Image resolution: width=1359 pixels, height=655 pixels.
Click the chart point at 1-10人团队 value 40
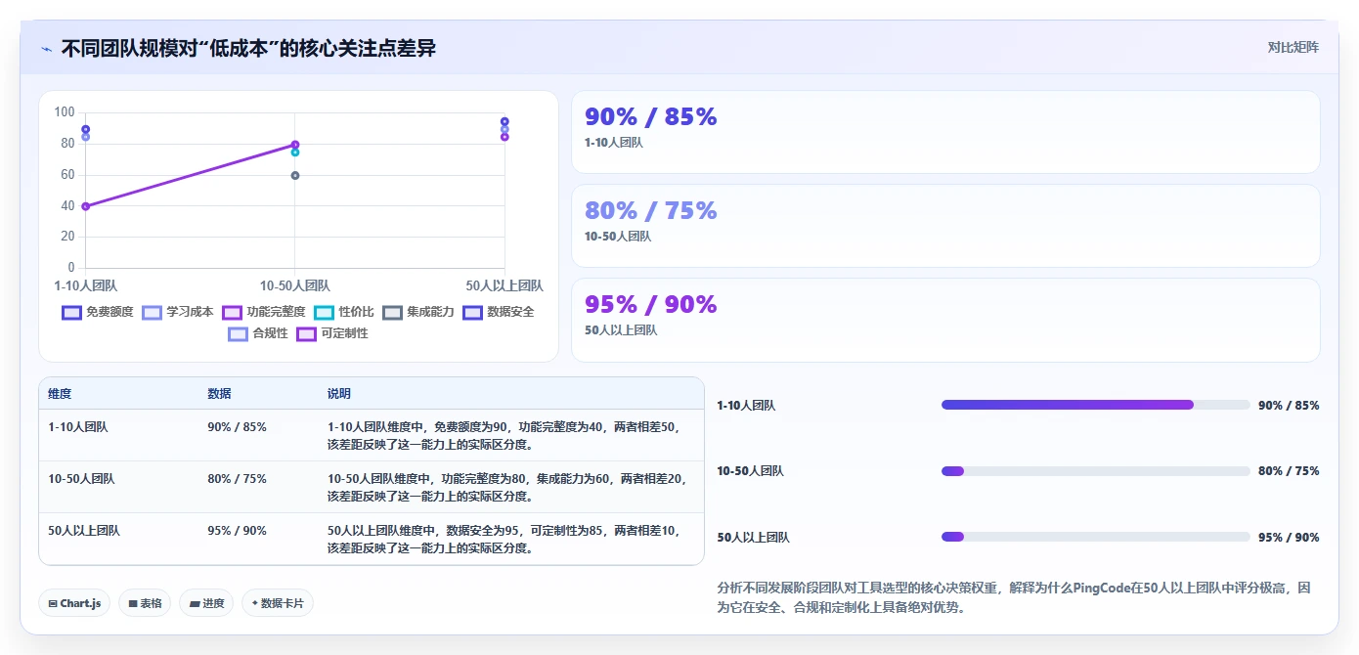coord(86,206)
